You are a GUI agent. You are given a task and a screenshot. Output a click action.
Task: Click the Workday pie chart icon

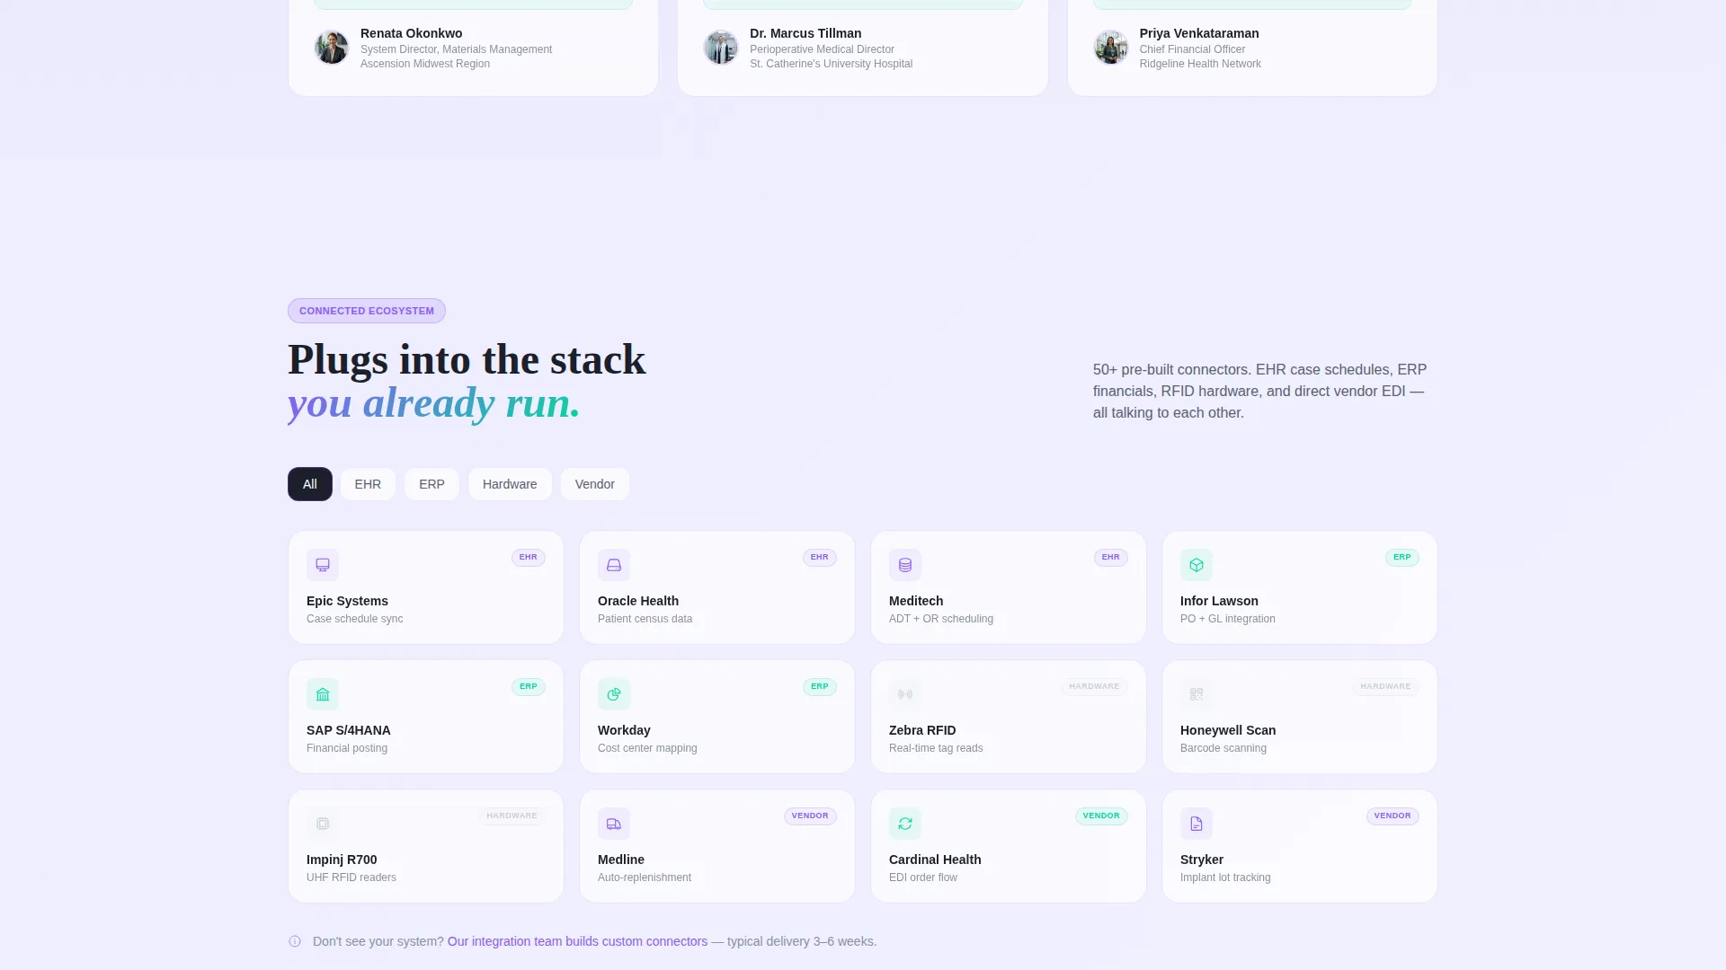click(614, 694)
